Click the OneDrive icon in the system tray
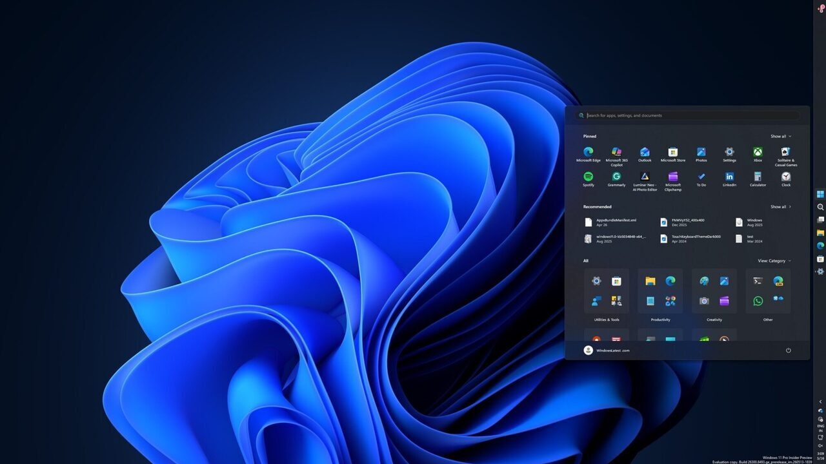 (820, 410)
